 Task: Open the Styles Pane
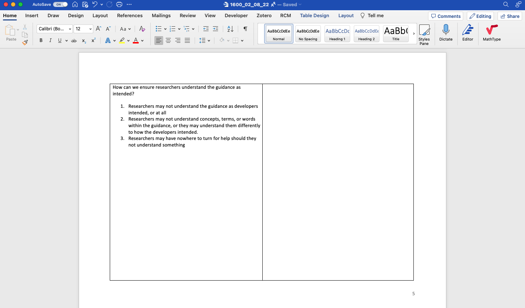[424, 34]
